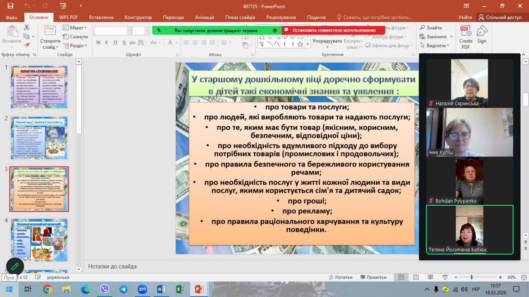Open the Анімація ribbon tab

point(205,17)
